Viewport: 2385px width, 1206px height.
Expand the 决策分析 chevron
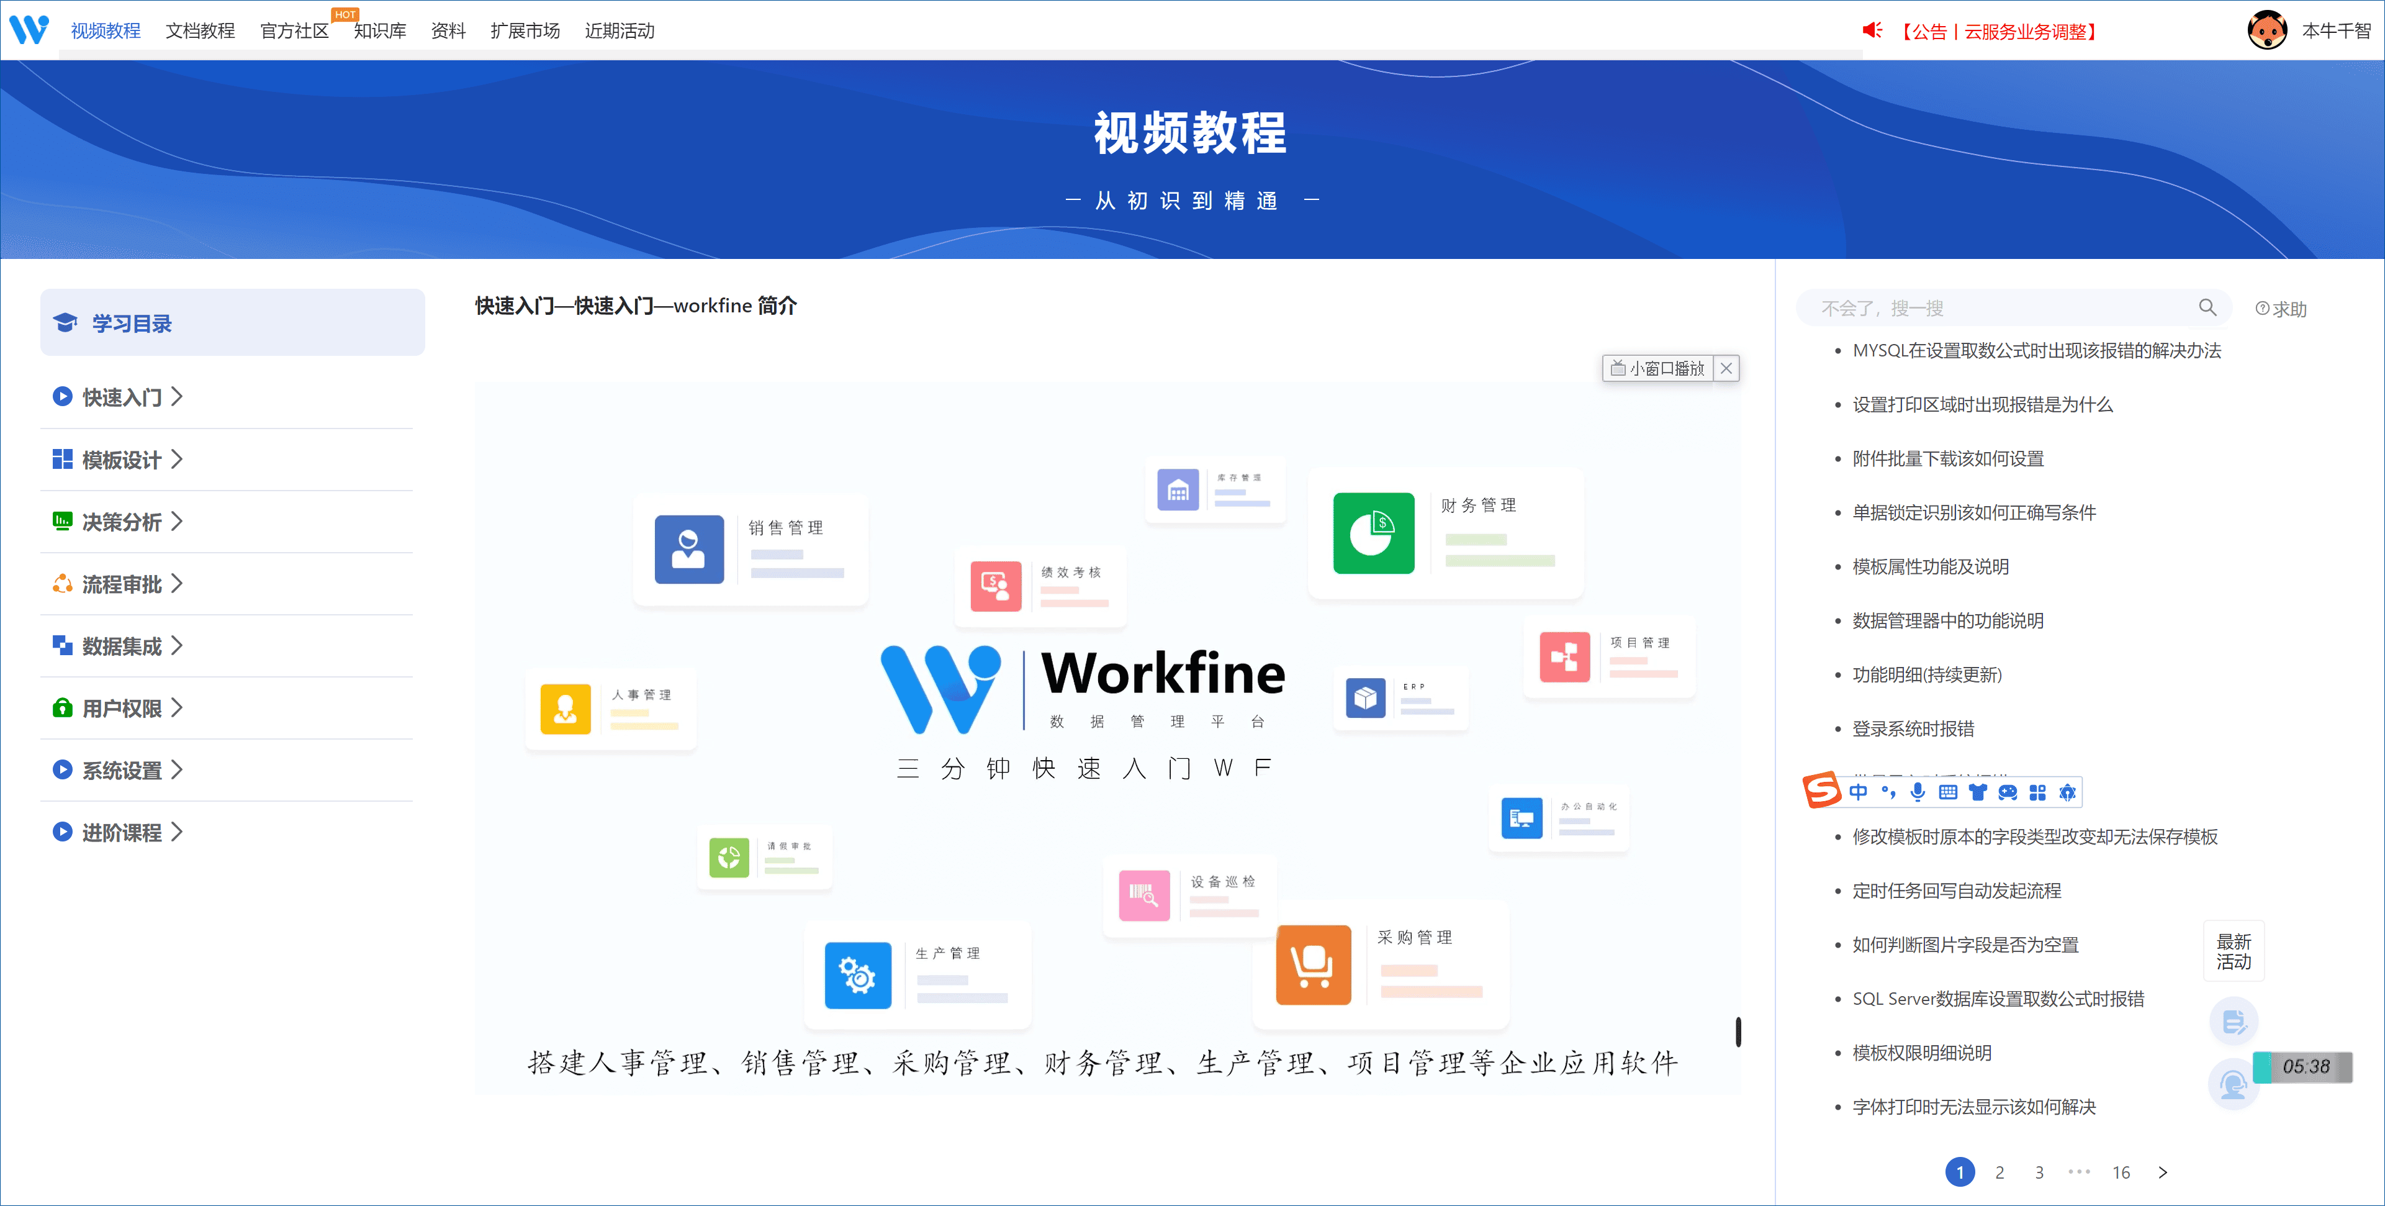pyautogui.click(x=177, y=520)
